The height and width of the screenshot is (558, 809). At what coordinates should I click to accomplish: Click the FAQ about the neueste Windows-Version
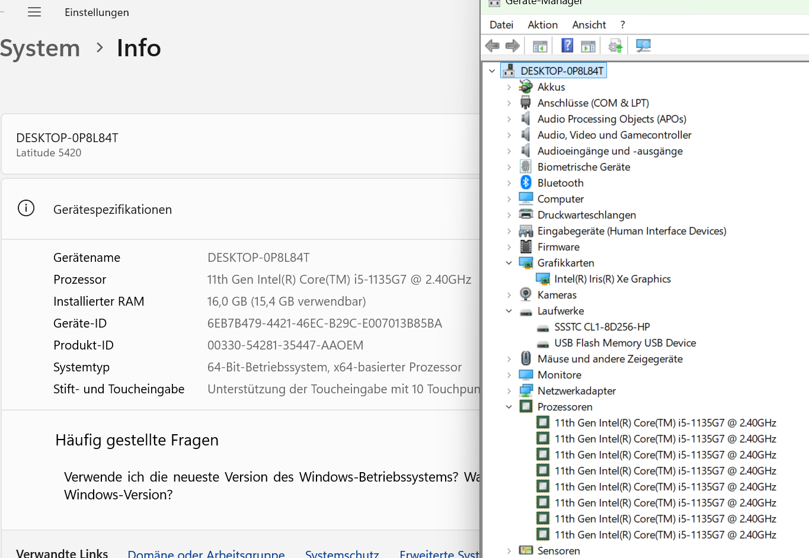click(272, 486)
